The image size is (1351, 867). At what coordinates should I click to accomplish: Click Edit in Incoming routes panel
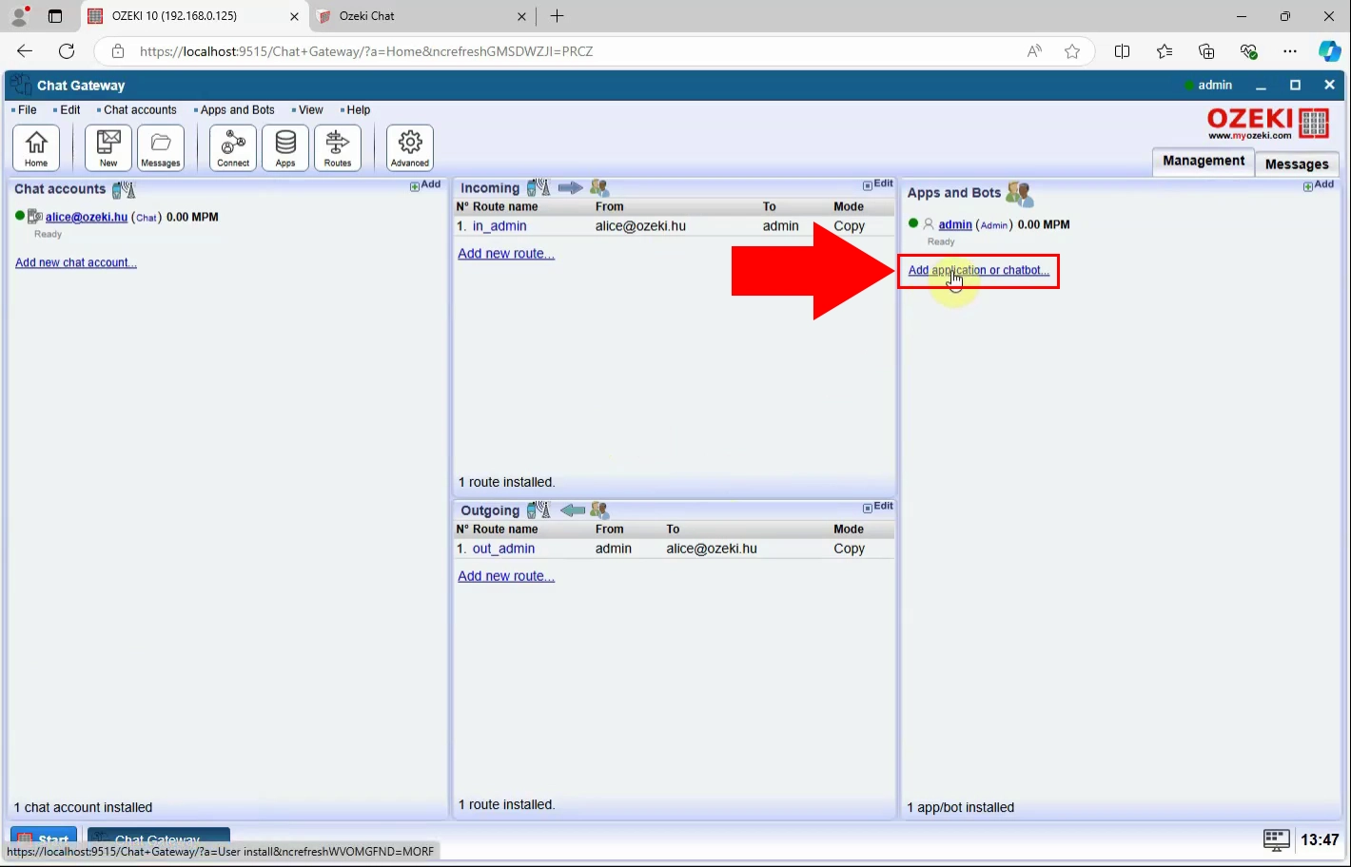(x=878, y=184)
